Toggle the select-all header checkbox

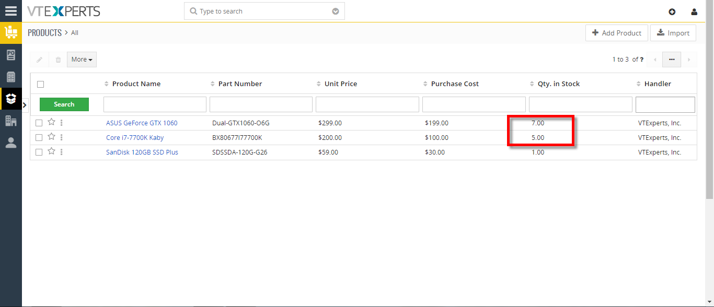pos(41,84)
